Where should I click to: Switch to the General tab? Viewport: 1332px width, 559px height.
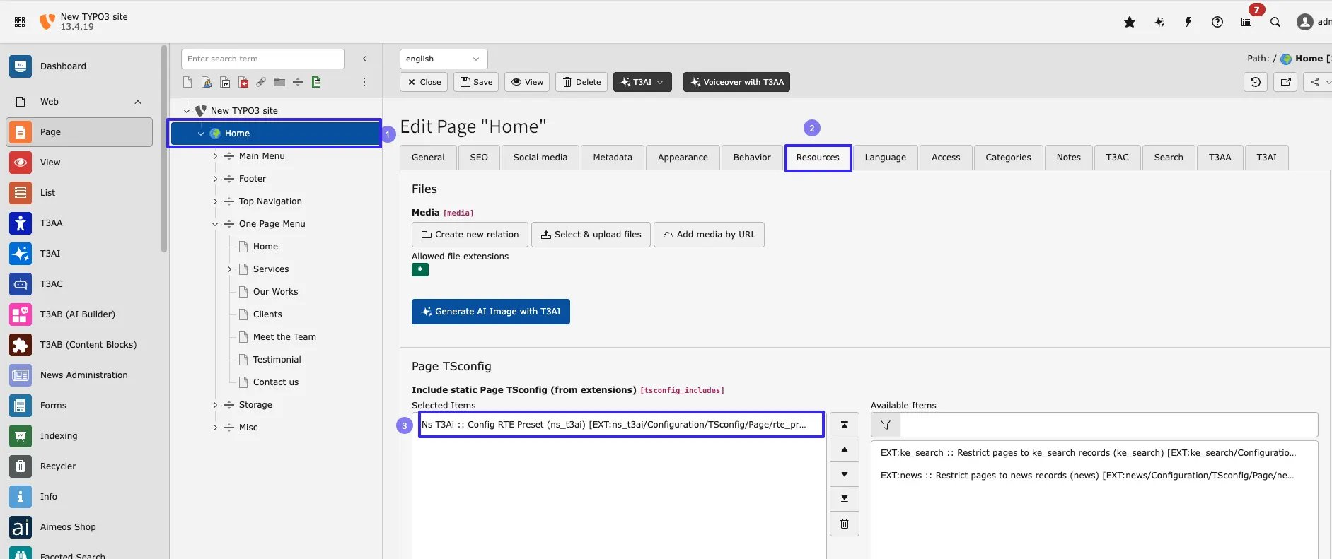click(428, 158)
